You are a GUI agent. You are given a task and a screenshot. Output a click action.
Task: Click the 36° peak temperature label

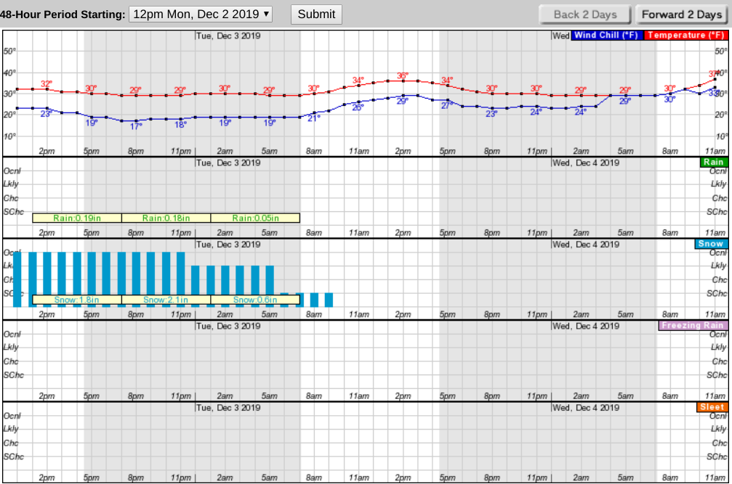403,75
